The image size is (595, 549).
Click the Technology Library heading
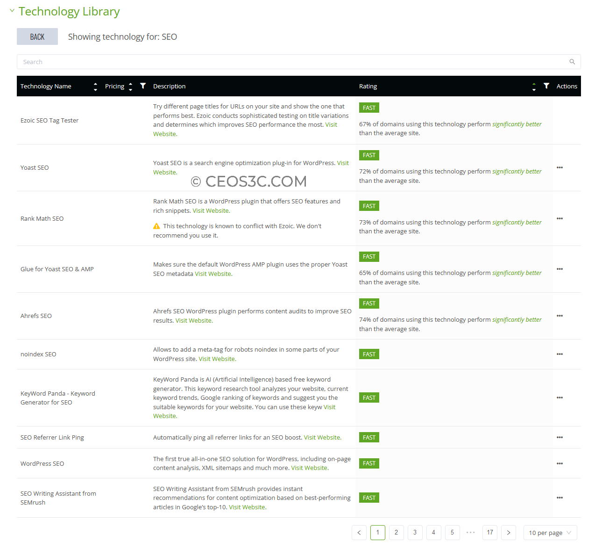click(69, 11)
